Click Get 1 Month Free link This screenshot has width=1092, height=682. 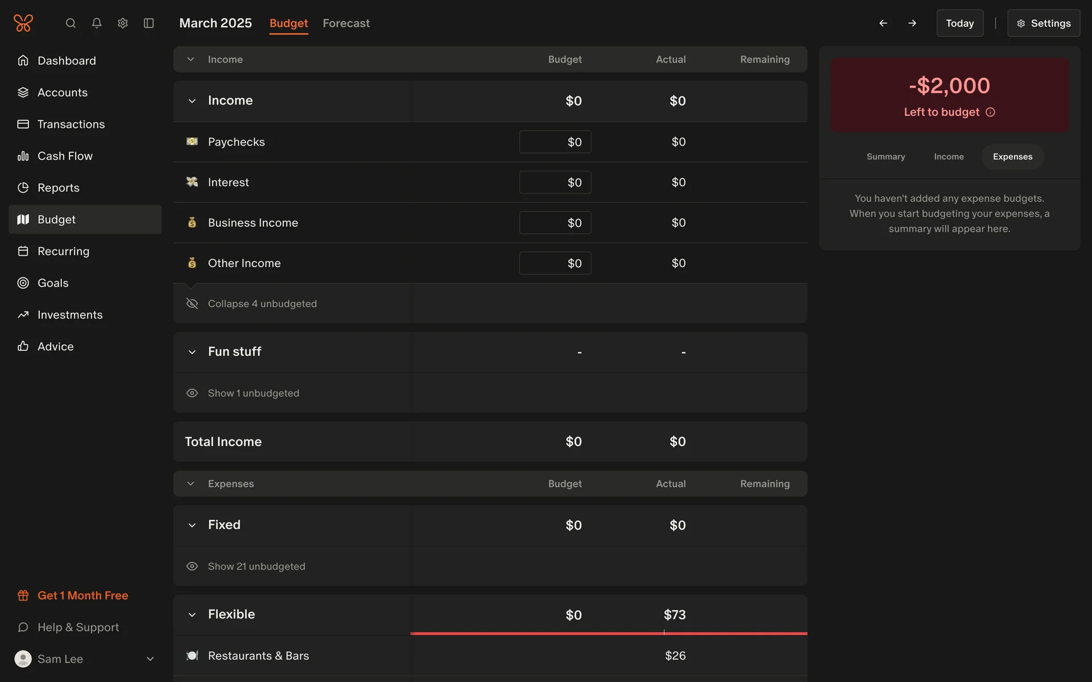click(x=82, y=596)
